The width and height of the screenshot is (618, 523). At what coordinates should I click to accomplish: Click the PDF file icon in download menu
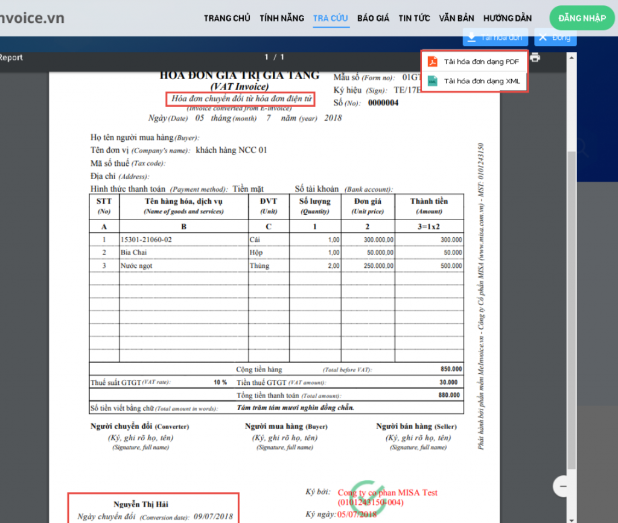[433, 62]
